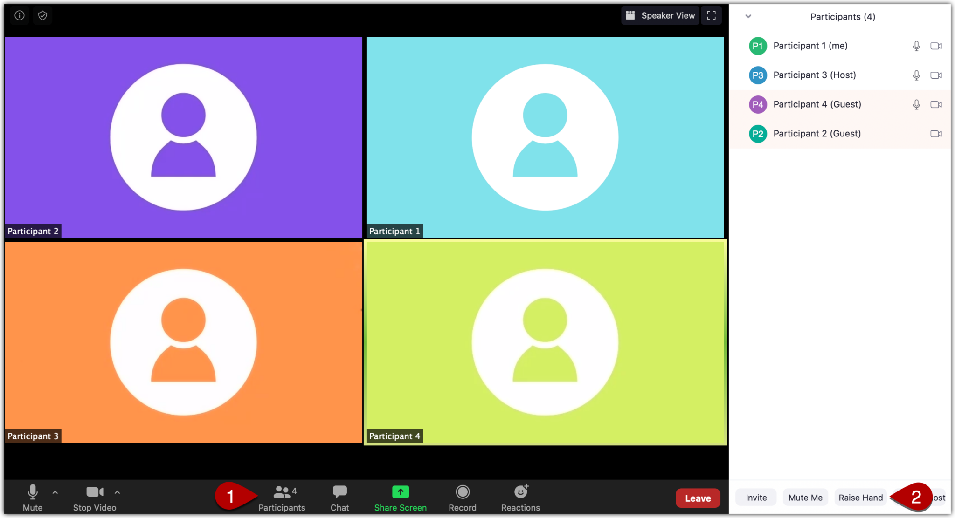
Task: Open the video settings chevron
Action: click(x=117, y=492)
